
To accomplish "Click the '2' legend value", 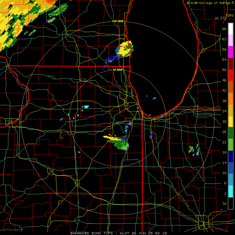I will (225, 194).
